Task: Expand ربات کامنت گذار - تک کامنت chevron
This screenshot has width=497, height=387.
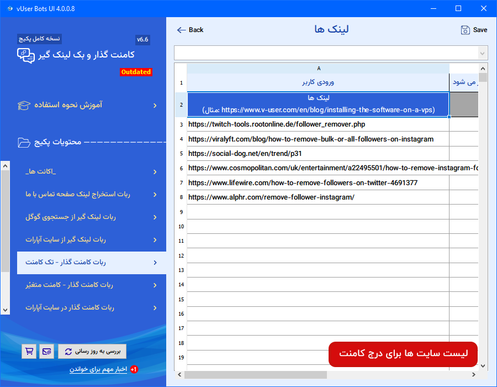Action: (x=155, y=263)
